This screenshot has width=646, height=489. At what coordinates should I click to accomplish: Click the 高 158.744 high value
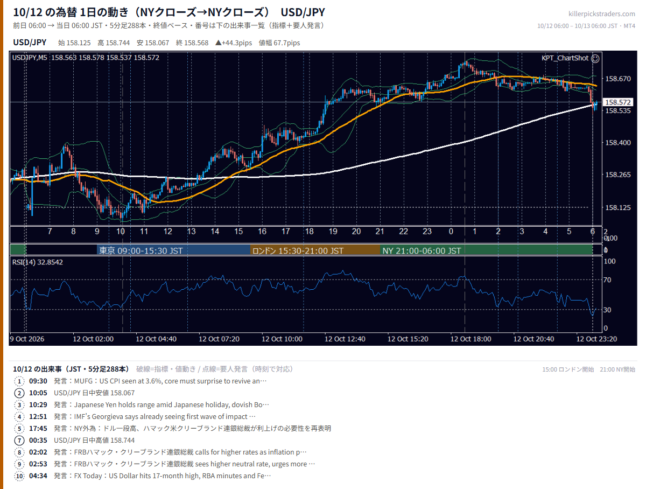point(114,43)
